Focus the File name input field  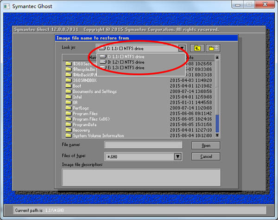(143, 145)
